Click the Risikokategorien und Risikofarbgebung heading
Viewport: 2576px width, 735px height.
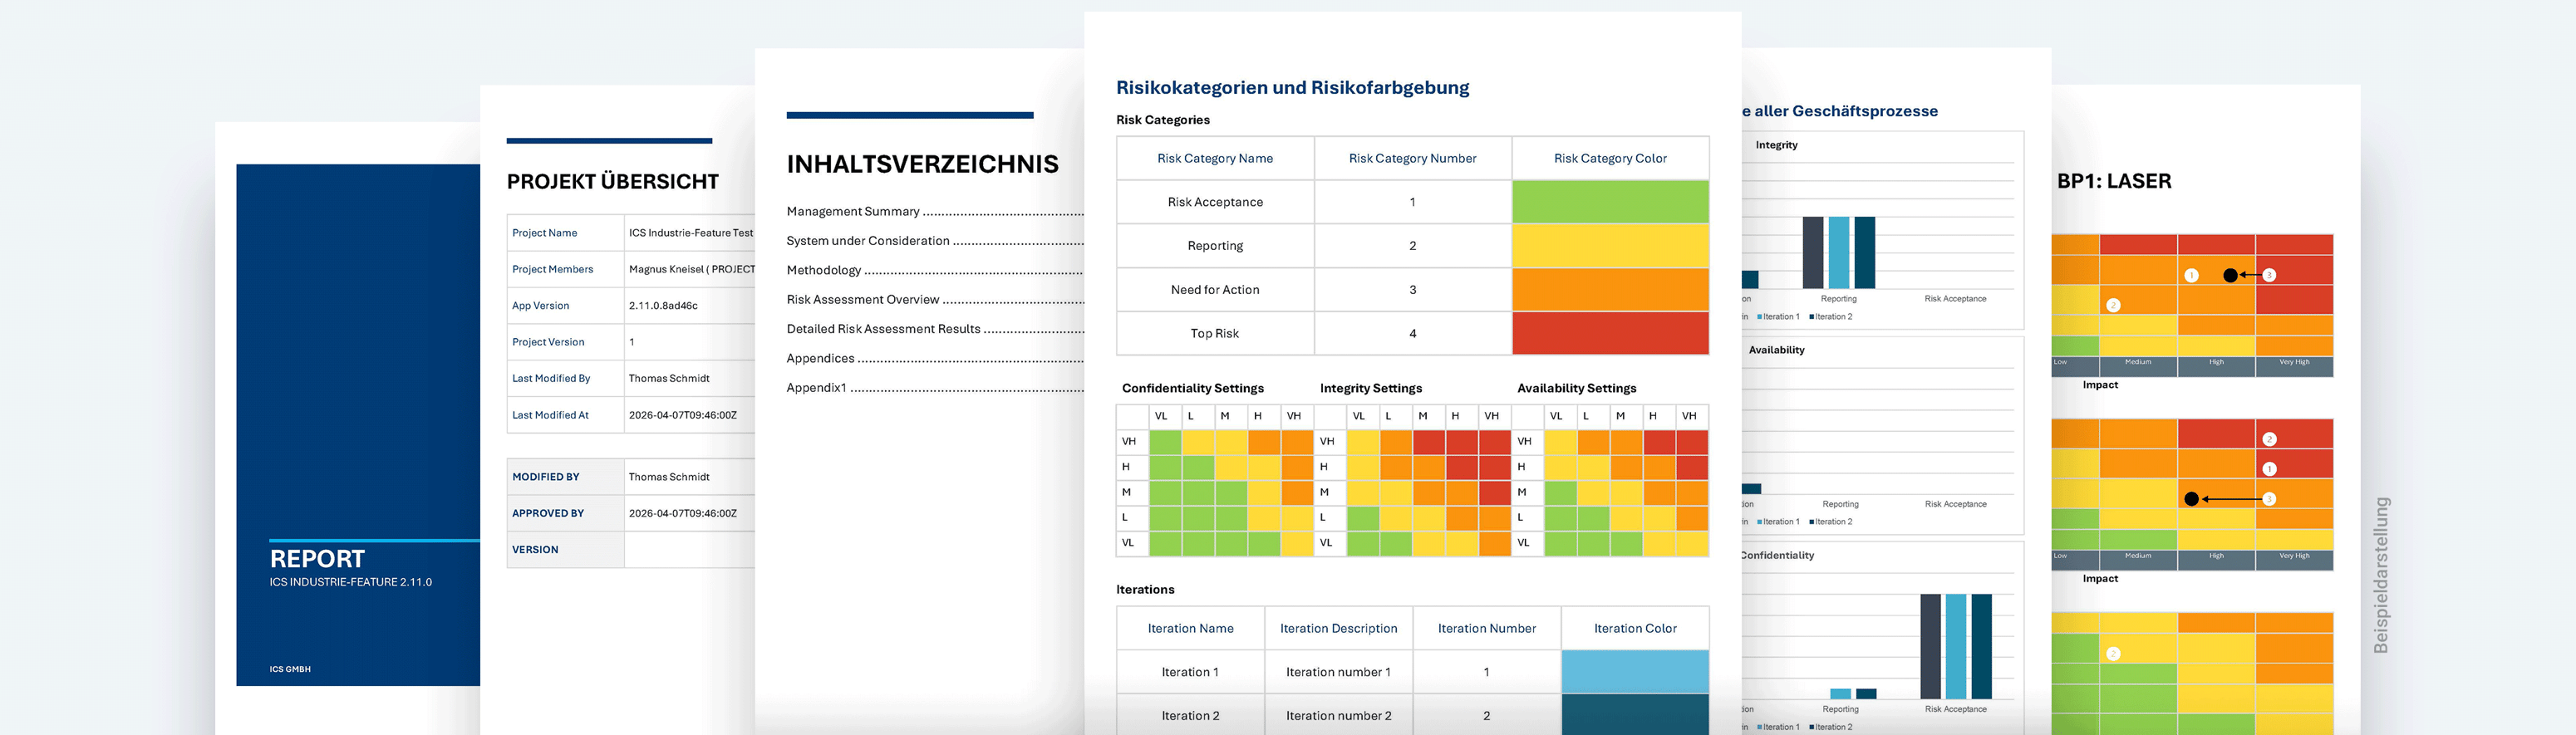point(1292,87)
